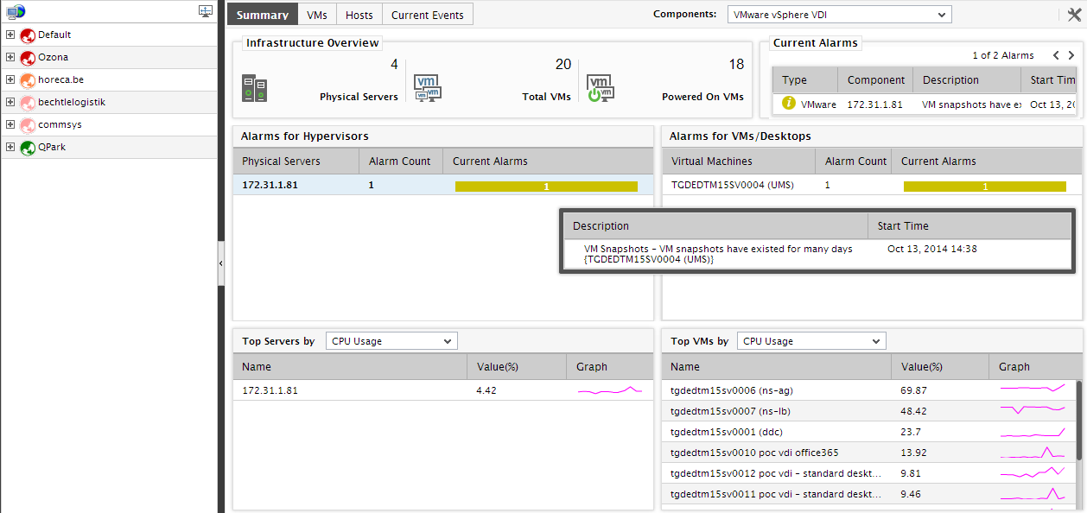Select the Ozona item in the tree
The height and width of the screenshot is (513, 1087).
pos(53,57)
